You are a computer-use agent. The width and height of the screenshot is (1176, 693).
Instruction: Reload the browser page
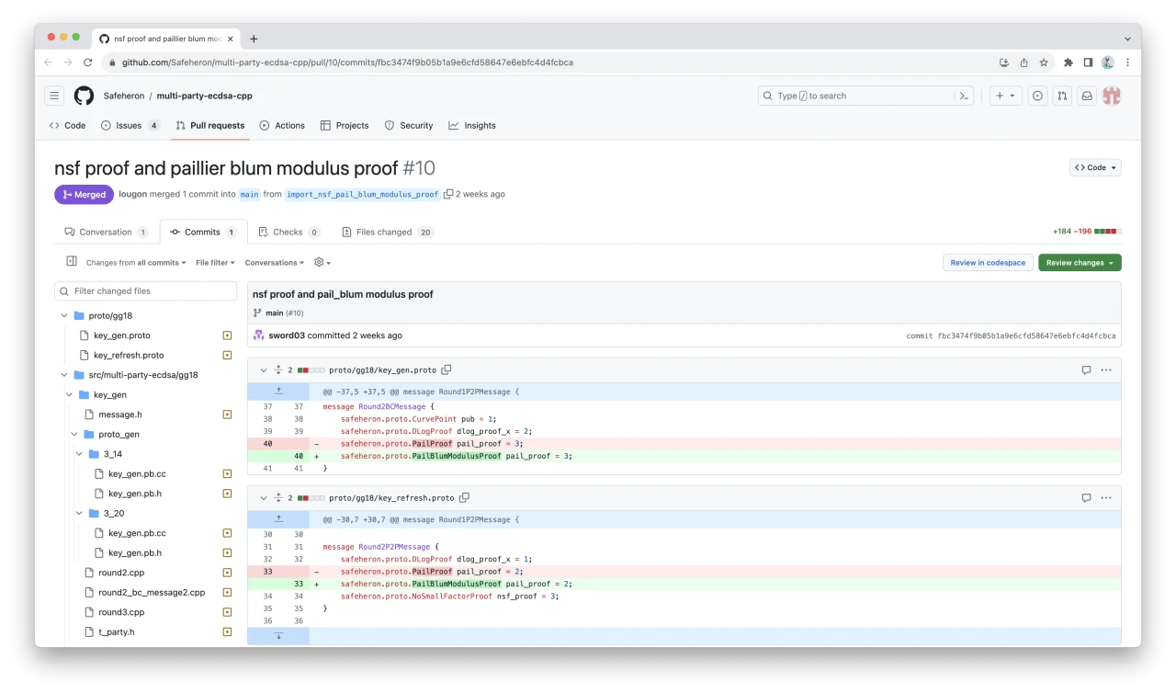(x=88, y=62)
